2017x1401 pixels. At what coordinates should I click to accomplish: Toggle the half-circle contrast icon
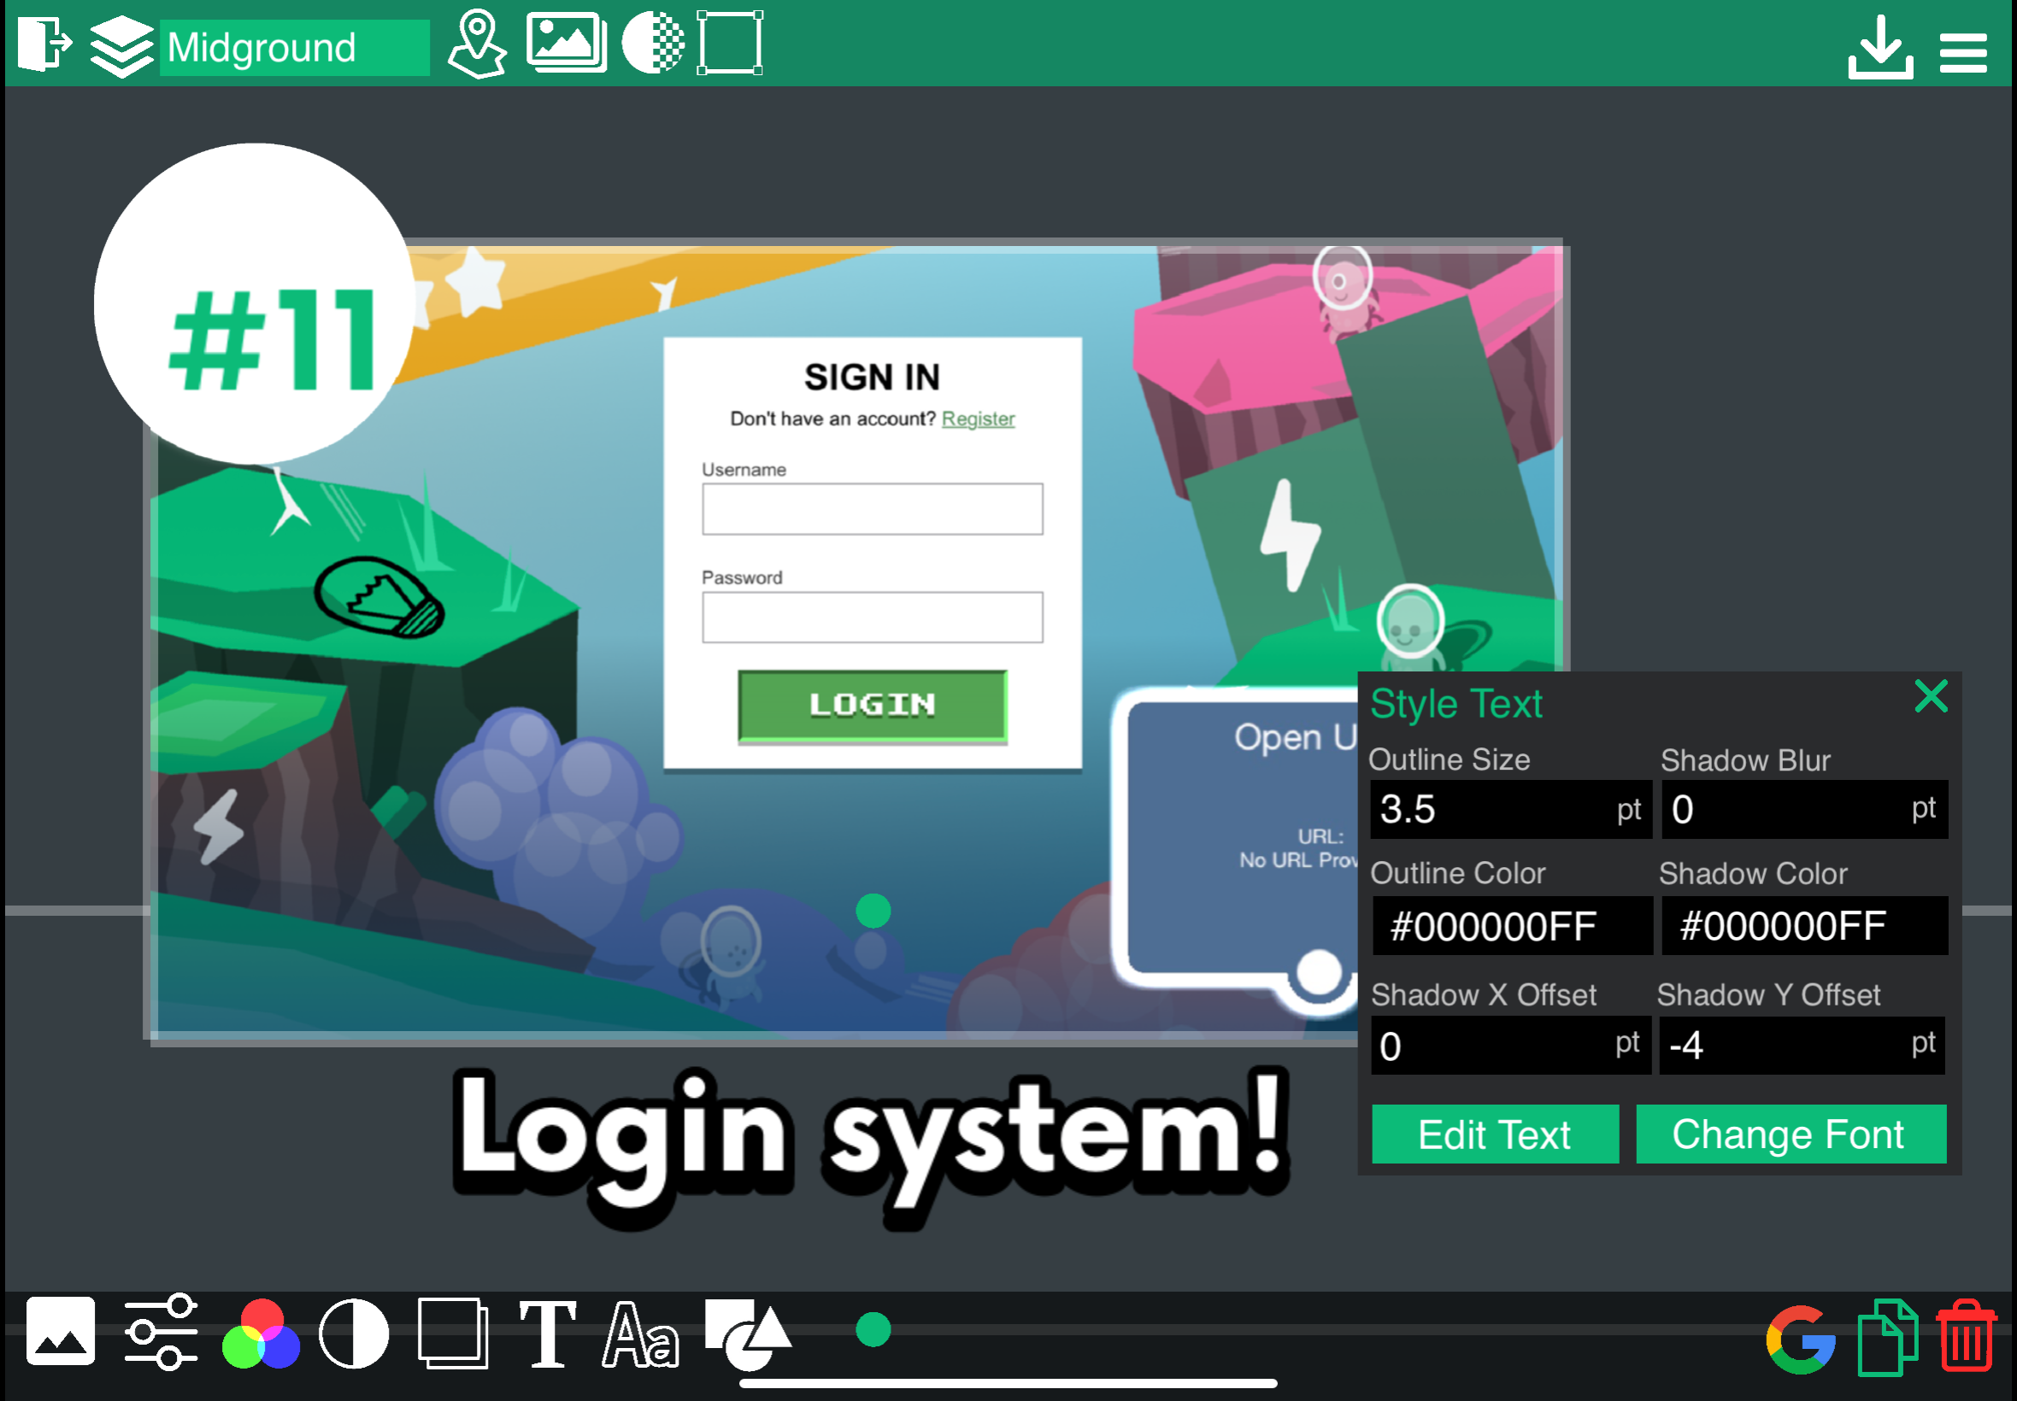tap(353, 1334)
